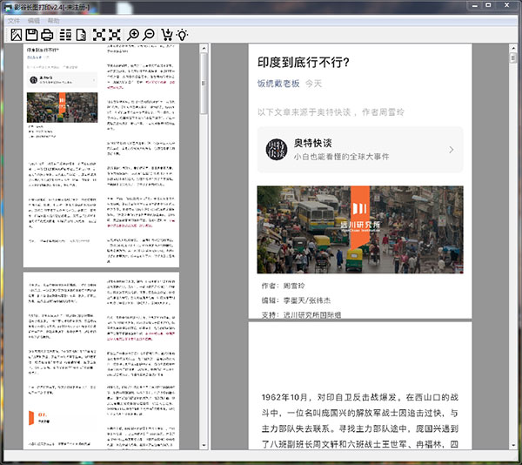Image resolution: width=522 pixels, height=465 pixels.
Task: Click the shopping cart purchase icon
Action: pos(166,35)
